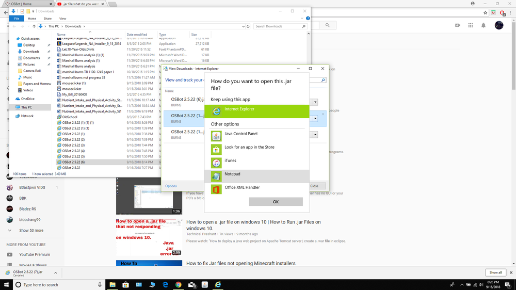
Task: Select file OSBot 2.5.22 (3)
Action: (73, 145)
